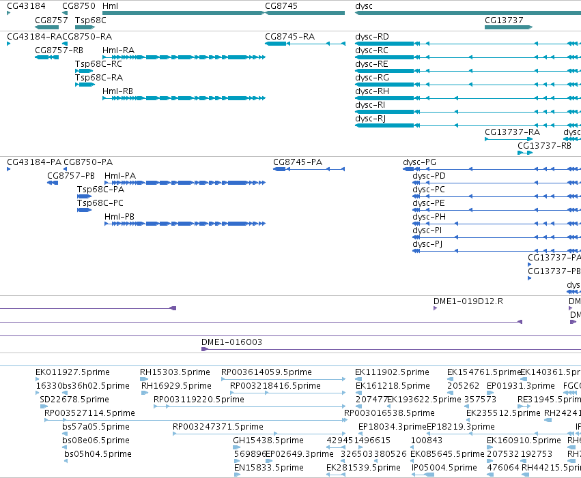Click the CG8745-RA transcript
This screenshot has height=478, width=581.
click(x=305, y=44)
